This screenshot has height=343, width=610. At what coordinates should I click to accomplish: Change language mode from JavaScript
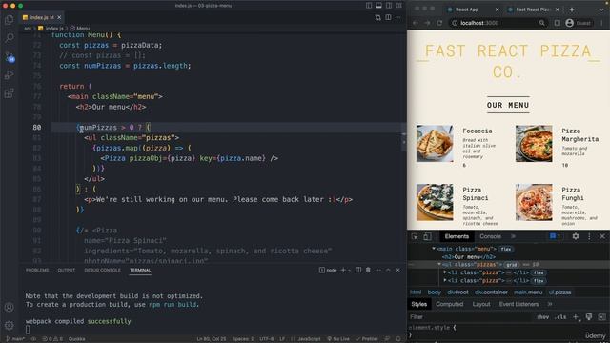(309, 339)
